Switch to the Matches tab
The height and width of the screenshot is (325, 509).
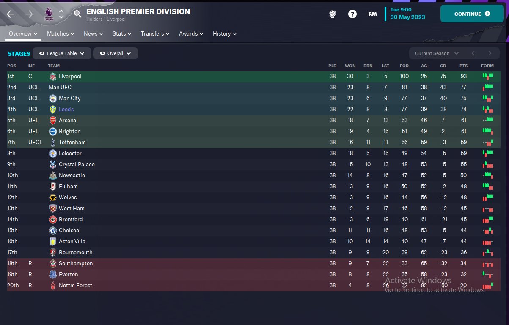pos(60,33)
